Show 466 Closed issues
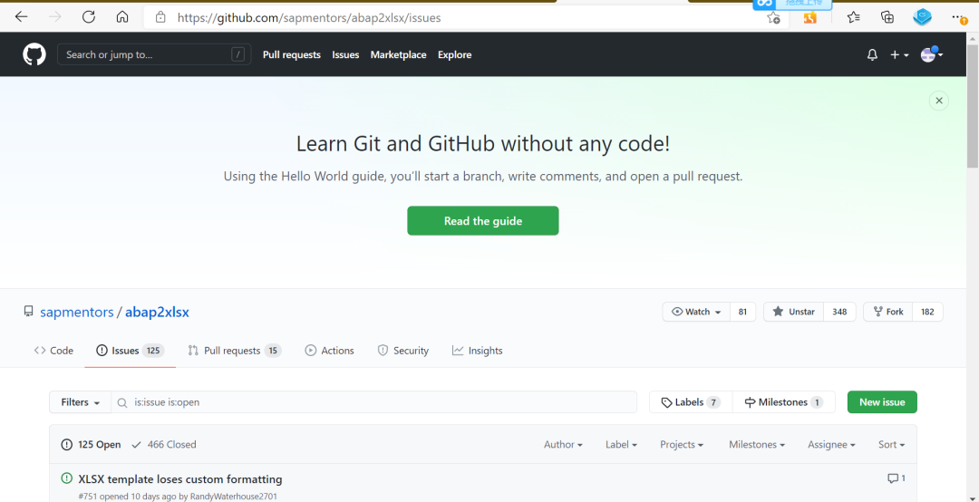The image size is (979, 502). [164, 445]
